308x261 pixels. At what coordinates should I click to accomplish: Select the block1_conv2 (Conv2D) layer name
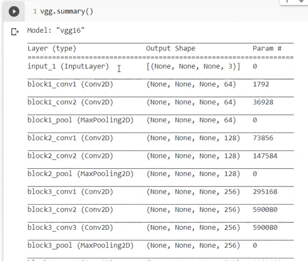click(x=70, y=102)
